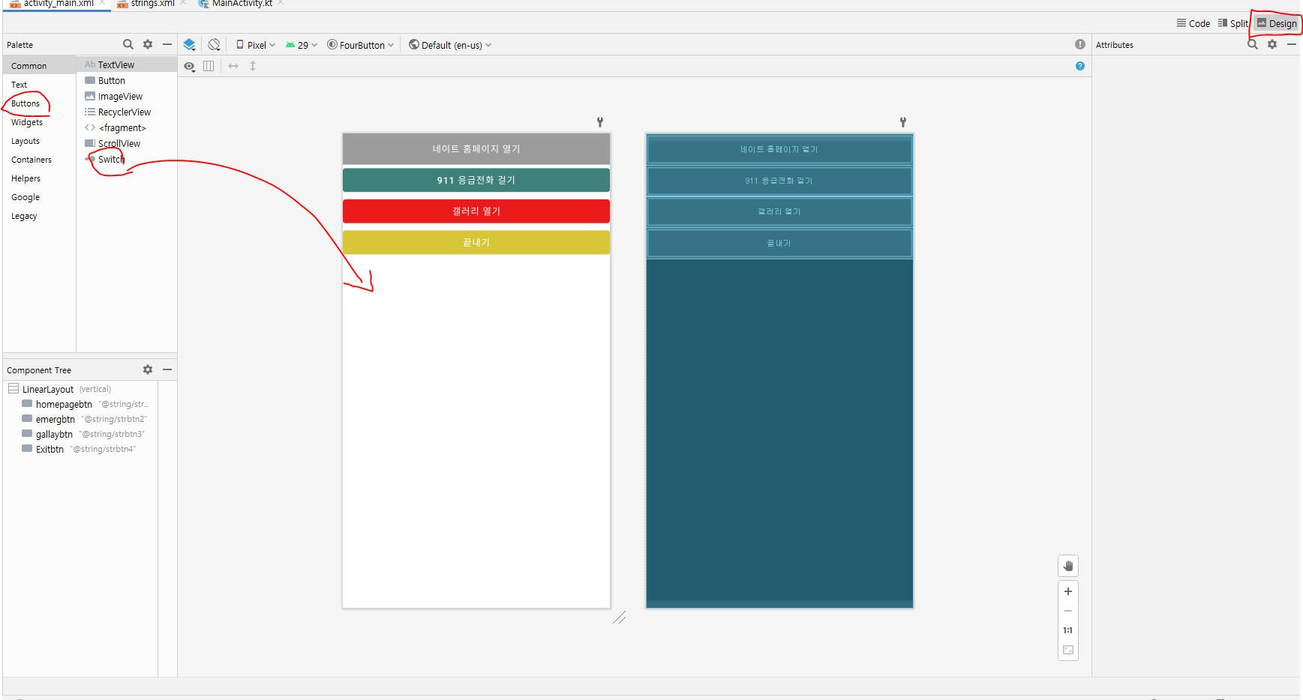Screen dimensions: 1303x700
Task: Select top button in blueprint view
Action: click(x=779, y=149)
